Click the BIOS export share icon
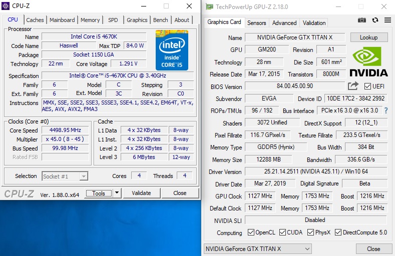 (x=353, y=86)
